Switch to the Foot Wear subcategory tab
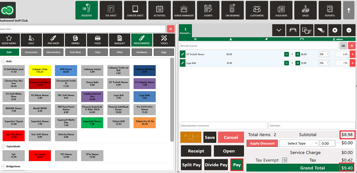 [x=75, y=52]
